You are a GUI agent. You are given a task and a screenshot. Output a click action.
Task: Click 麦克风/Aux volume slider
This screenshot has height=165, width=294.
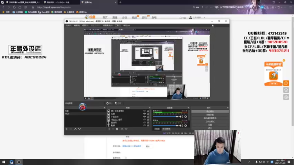point(166,117)
